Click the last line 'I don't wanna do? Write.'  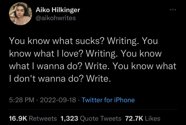click(x=60, y=79)
